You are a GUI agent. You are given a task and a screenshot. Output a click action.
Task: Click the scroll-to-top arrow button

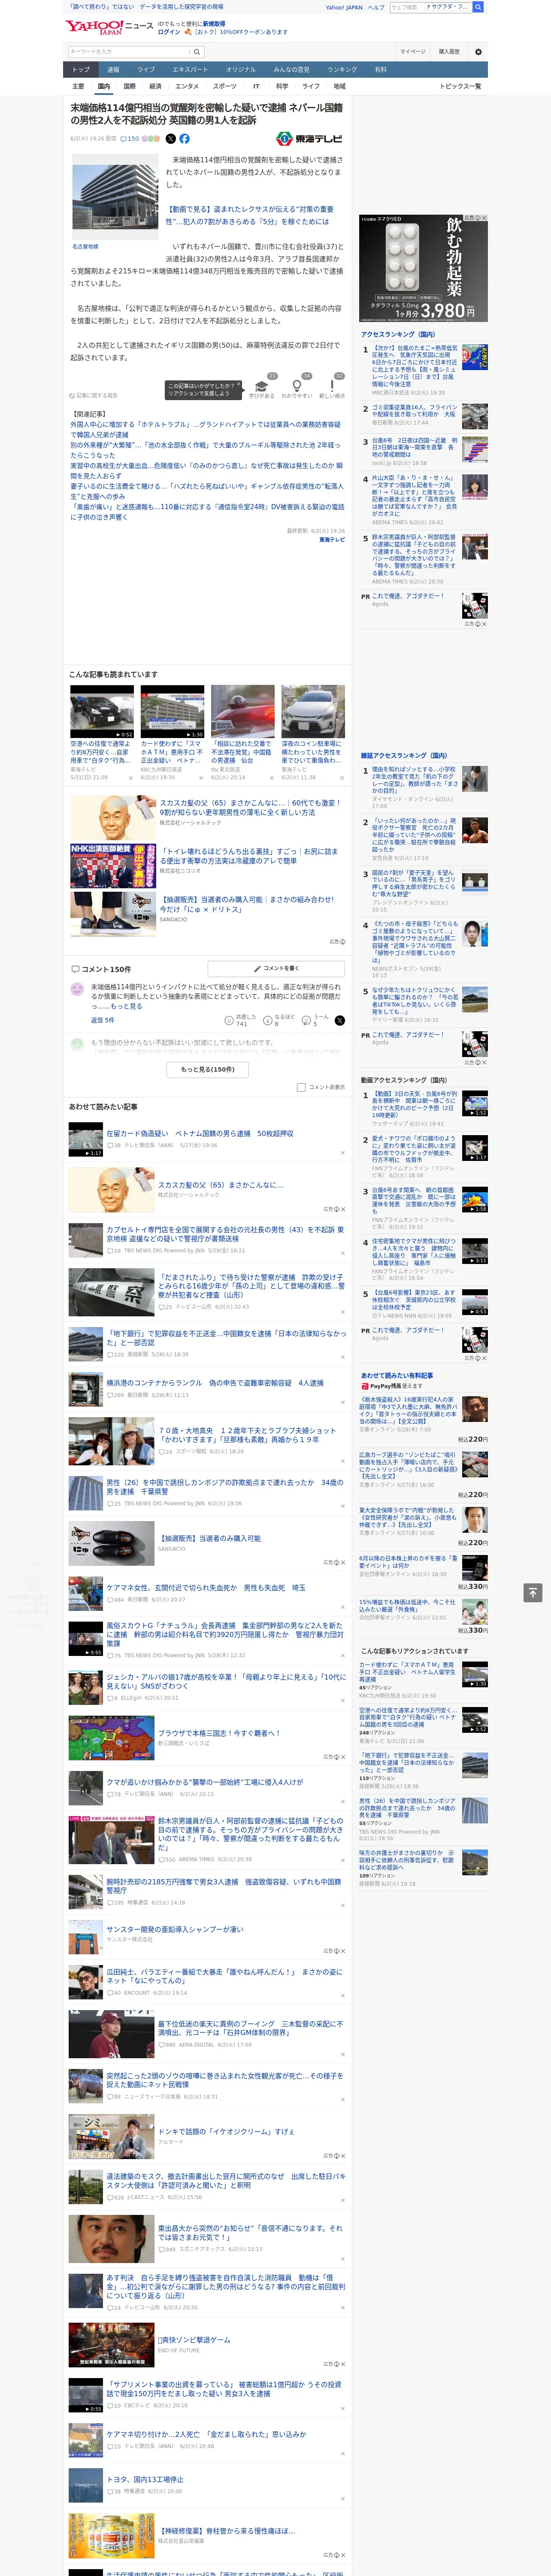(x=533, y=1592)
